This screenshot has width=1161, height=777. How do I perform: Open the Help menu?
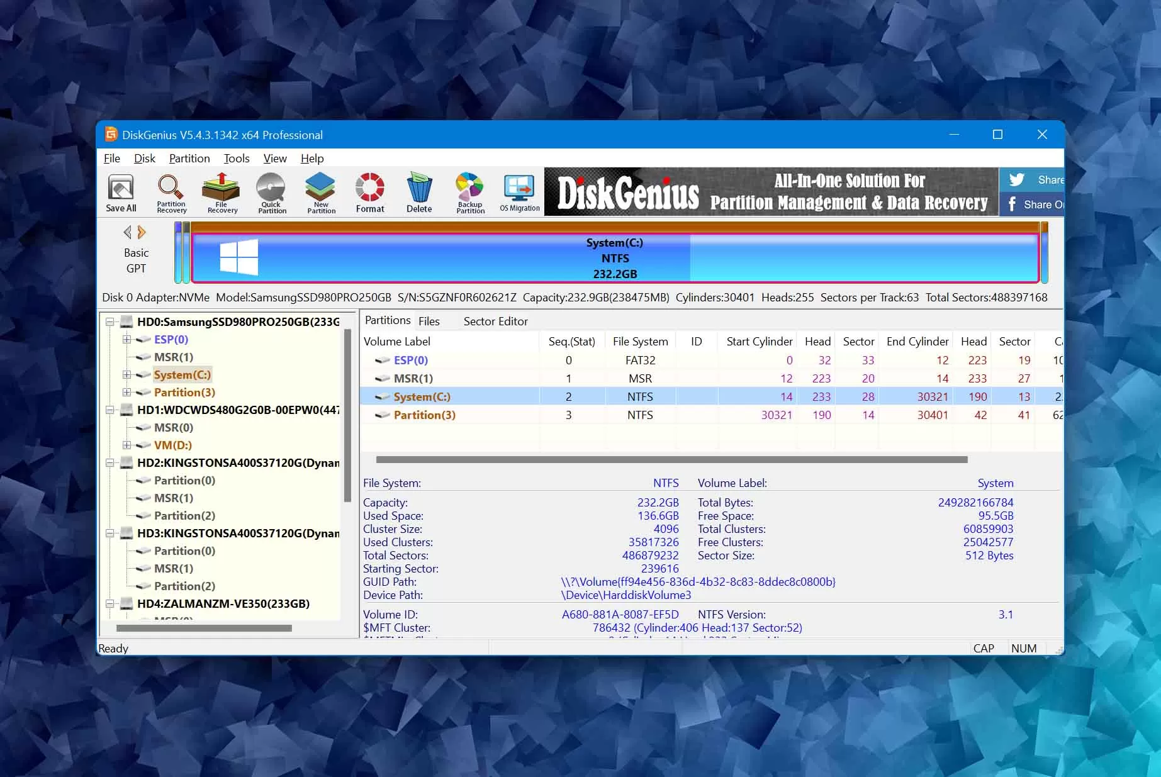pos(312,159)
